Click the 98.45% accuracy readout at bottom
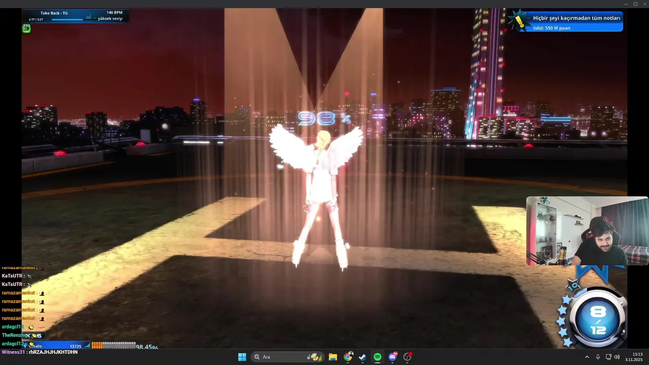649x365 pixels. coord(147,347)
